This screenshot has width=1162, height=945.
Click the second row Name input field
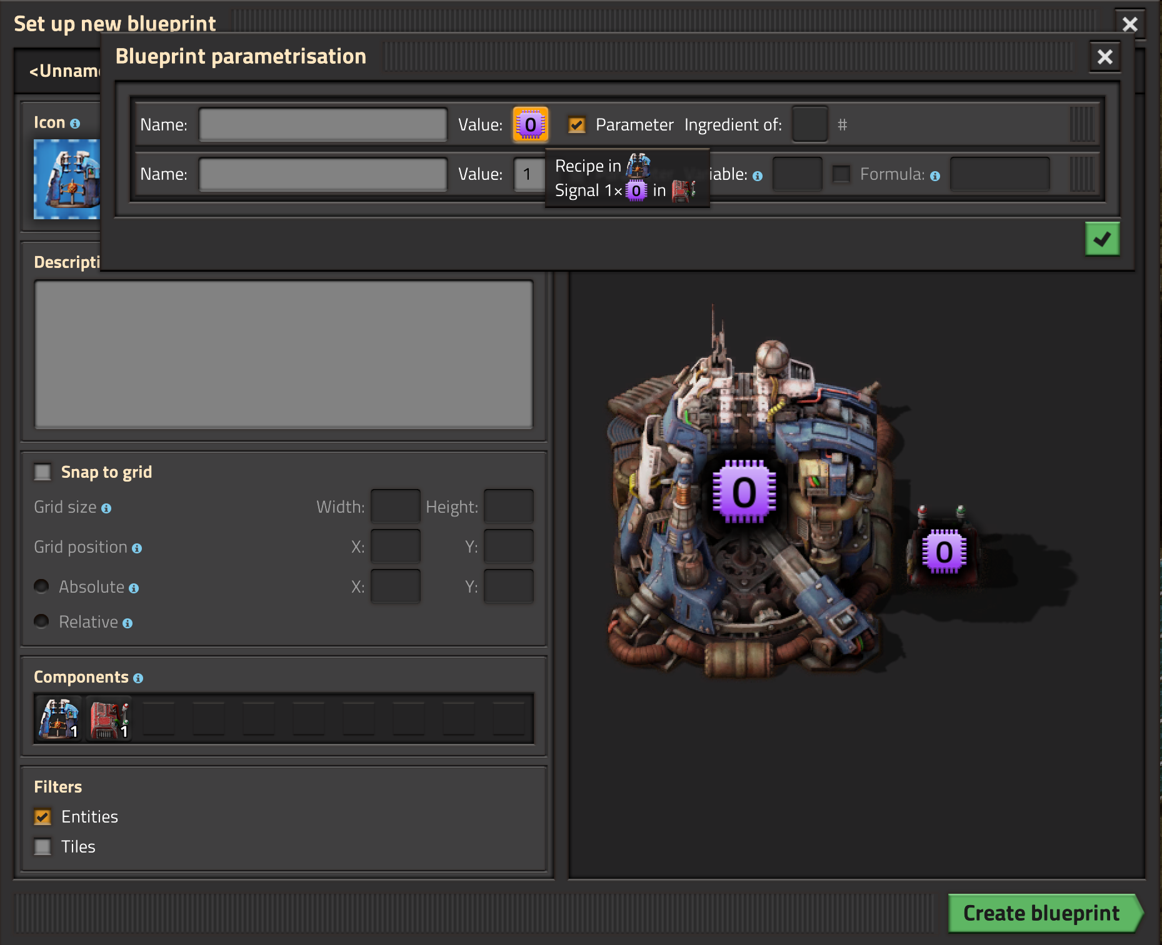[x=323, y=174]
